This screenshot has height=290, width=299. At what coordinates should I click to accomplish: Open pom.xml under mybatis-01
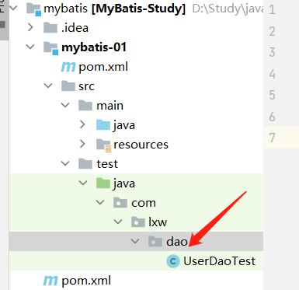point(103,67)
